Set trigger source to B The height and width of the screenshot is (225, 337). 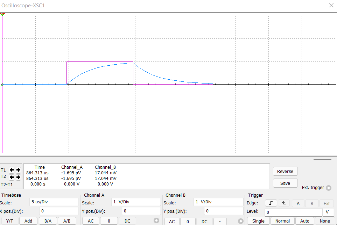coord(312,204)
